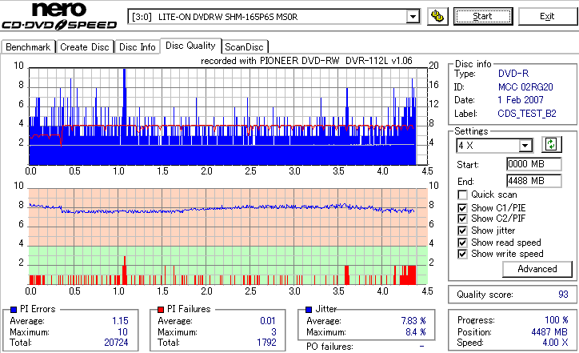Click PI Failures total value 1792
Image resolution: width=579 pixels, height=353 pixels.
coord(266,343)
